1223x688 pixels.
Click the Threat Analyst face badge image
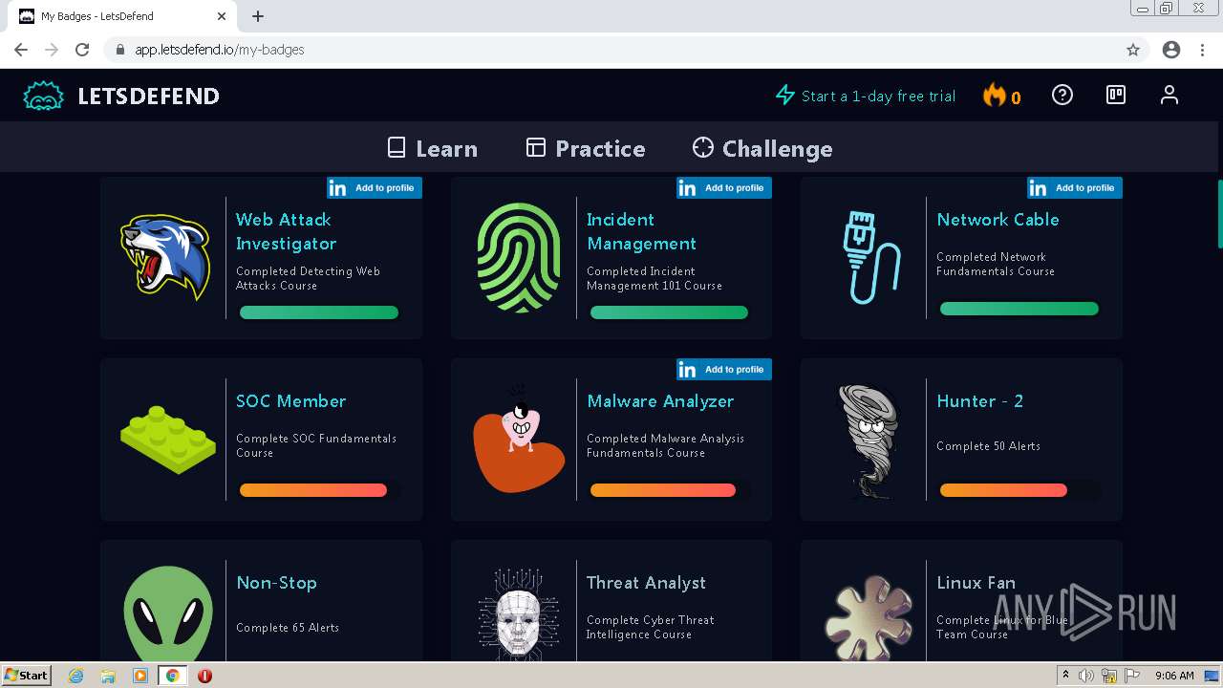click(x=517, y=613)
